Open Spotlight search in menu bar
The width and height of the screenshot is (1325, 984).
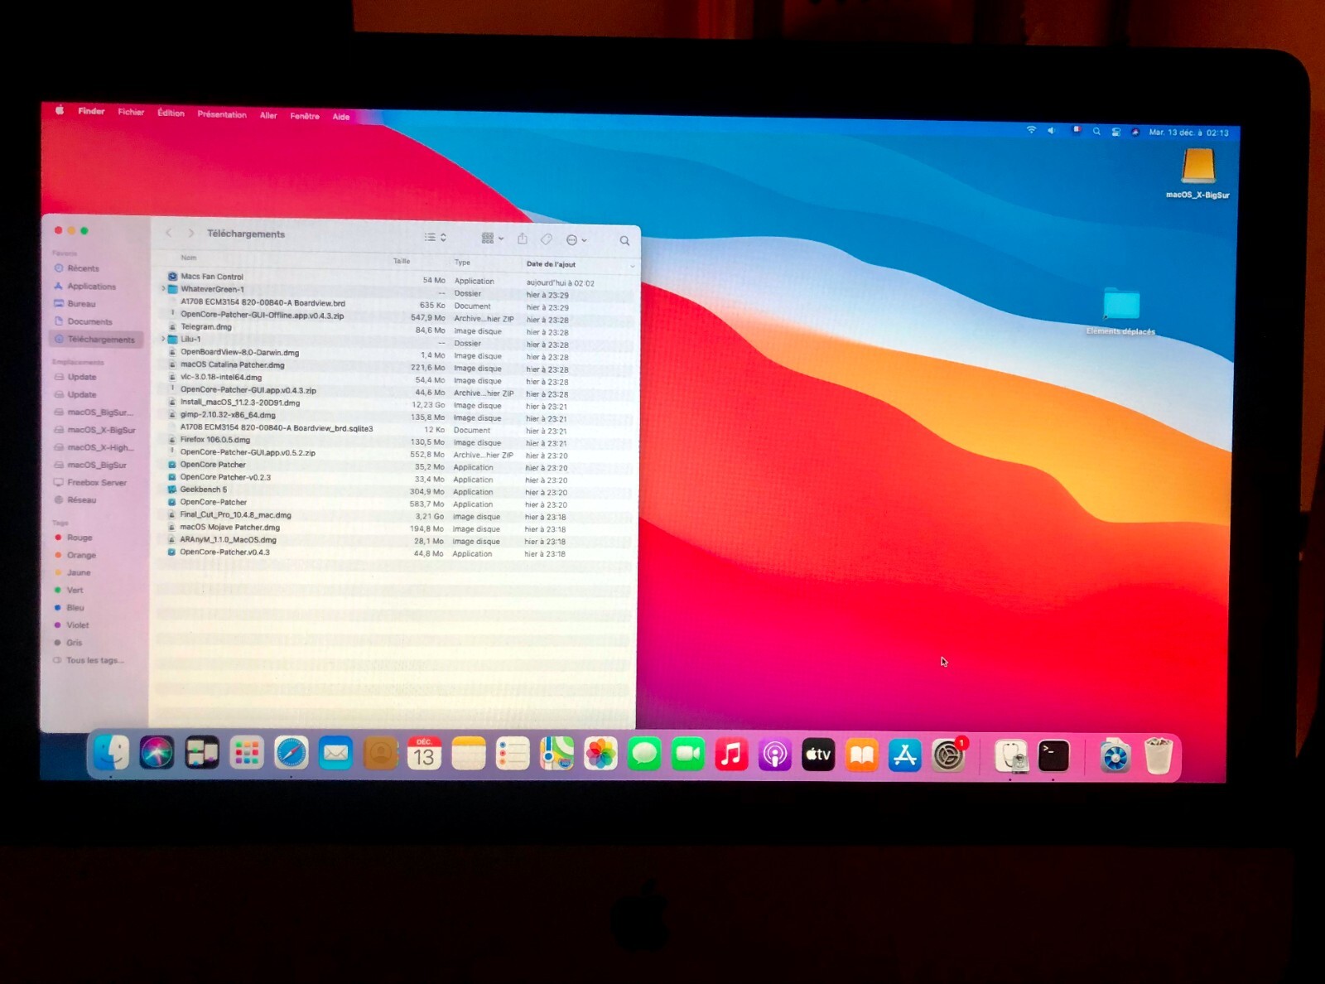pos(1096,131)
